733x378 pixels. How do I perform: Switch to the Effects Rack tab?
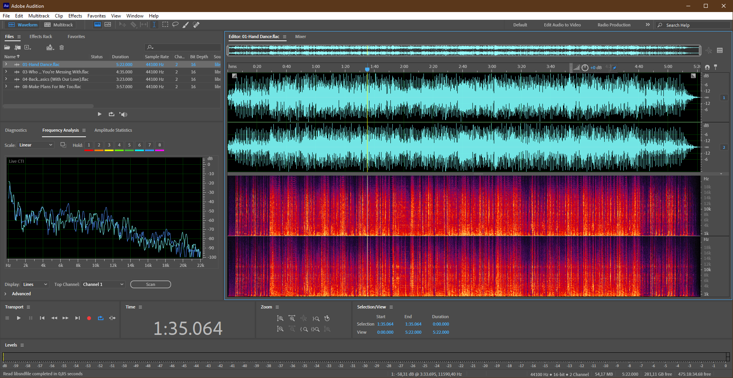[41, 37]
